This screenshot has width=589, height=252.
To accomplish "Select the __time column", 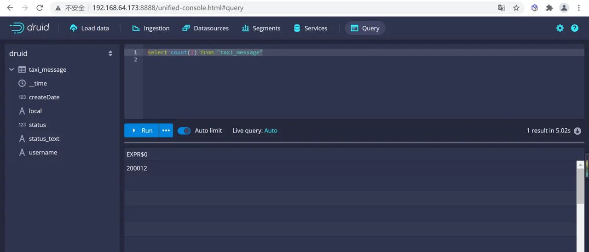I will (x=38, y=83).
